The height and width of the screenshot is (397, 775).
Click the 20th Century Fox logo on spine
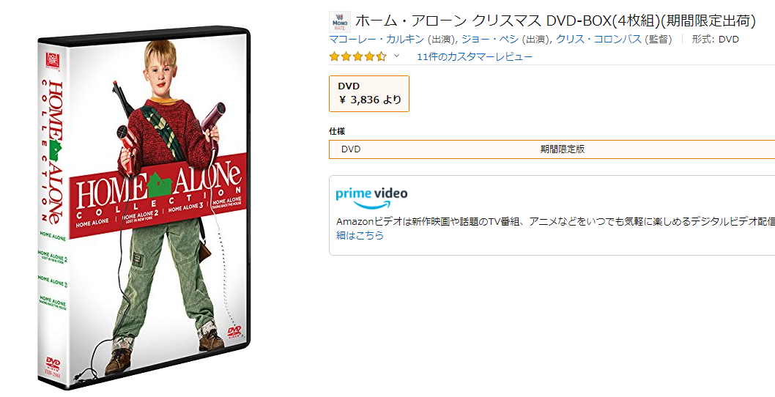tap(53, 62)
